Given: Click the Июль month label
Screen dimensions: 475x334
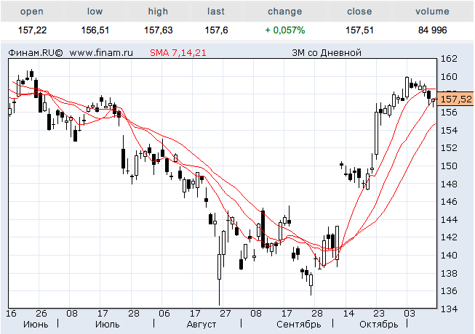Looking at the screenshot, I should (x=107, y=325).
